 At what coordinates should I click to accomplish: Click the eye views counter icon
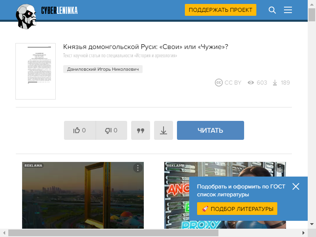(x=251, y=83)
